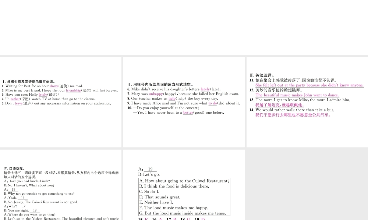Select the slide thumbnail with section Ⅱ word forms
Viewport: 368px width, 220px height.
pos(184,102)
